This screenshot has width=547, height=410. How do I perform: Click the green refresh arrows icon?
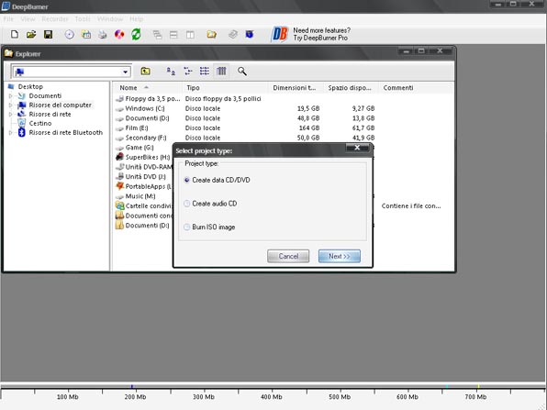click(136, 34)
